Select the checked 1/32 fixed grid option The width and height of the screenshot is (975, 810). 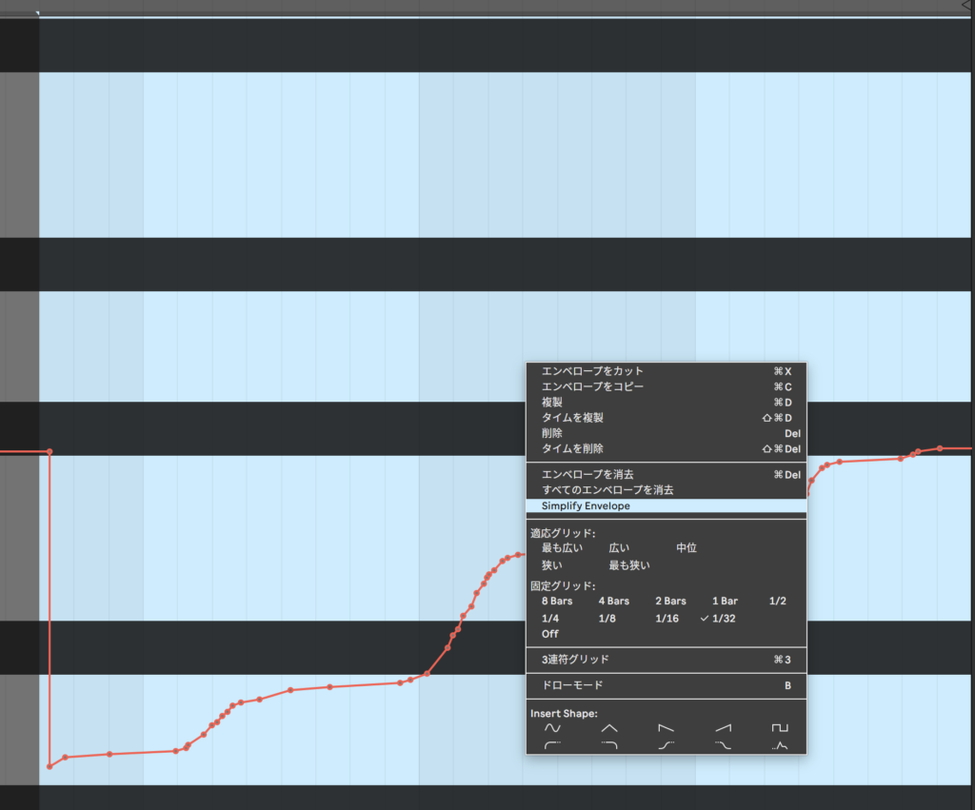726,618
